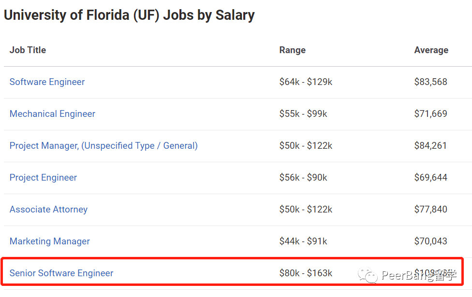Click the Range column header
Screen dimensions: 472x297
pos(292,50)
